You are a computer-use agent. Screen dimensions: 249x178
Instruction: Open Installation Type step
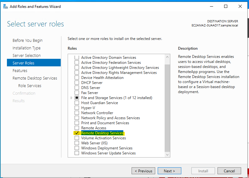[x=26, y=48]
